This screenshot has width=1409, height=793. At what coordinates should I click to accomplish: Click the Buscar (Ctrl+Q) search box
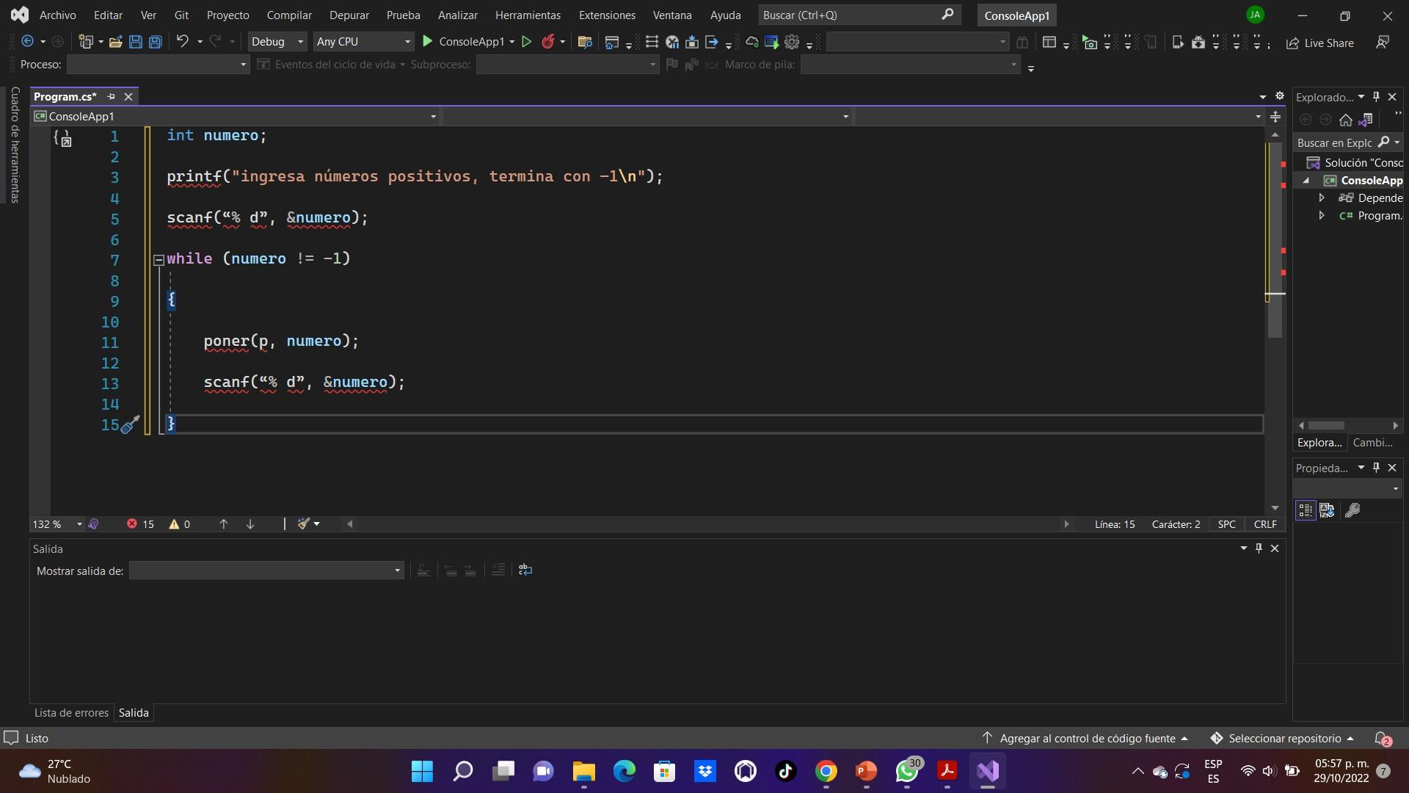tap(851, 15)
